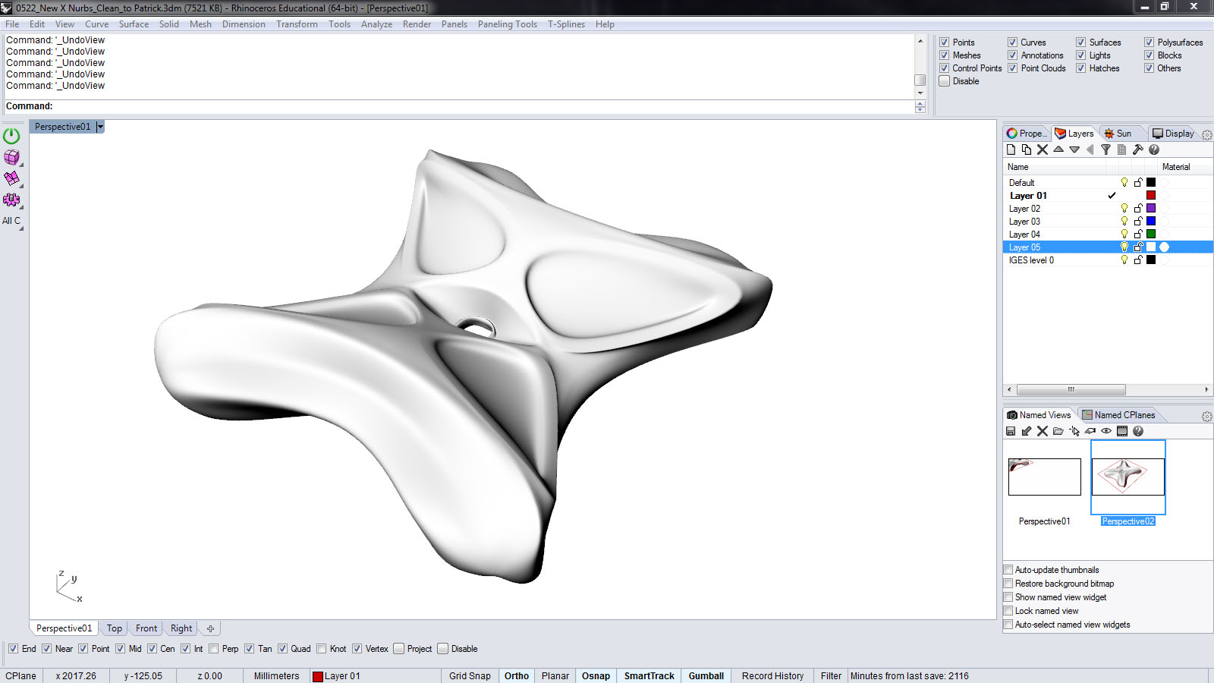Move layer up with the up triangle icon
The image size is (1214, 683).
1058,150
